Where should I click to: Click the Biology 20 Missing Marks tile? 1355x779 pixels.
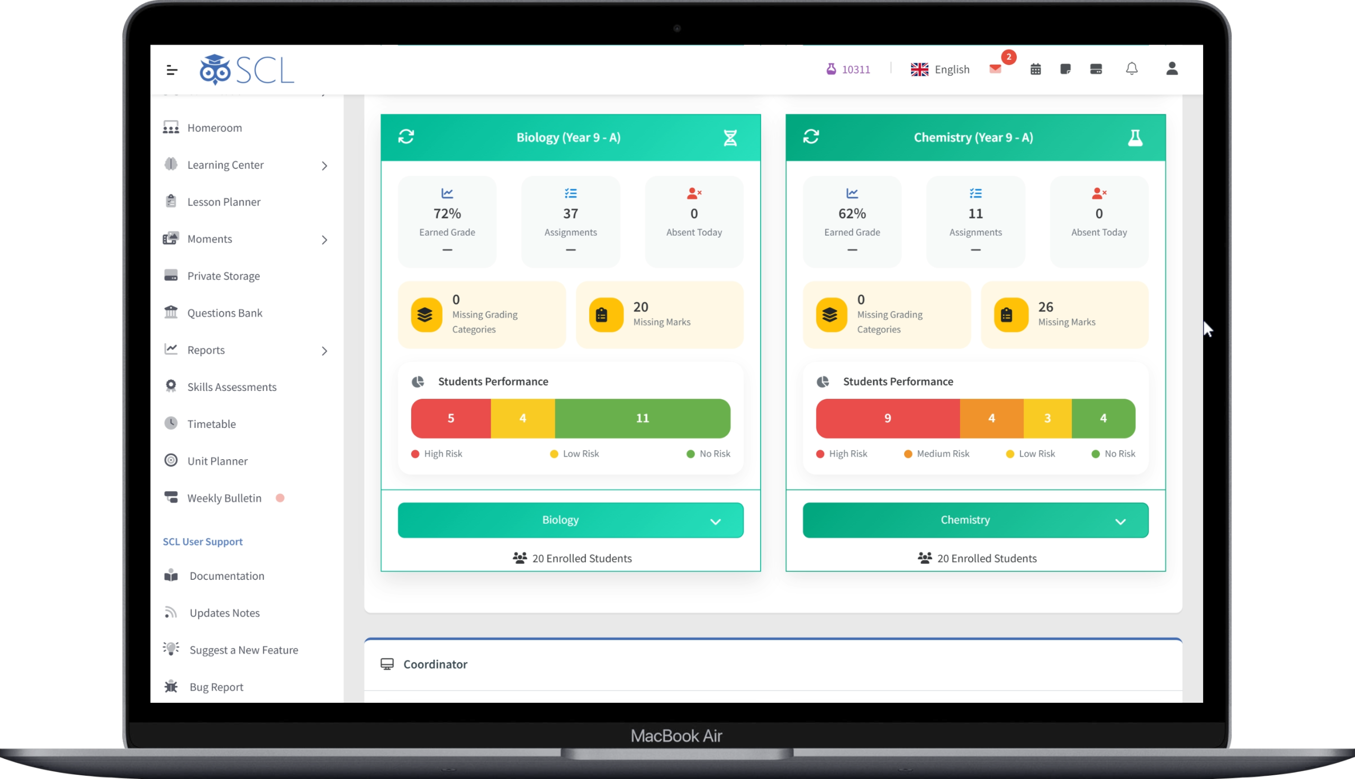pyautogui.click(x=660, y=315)
